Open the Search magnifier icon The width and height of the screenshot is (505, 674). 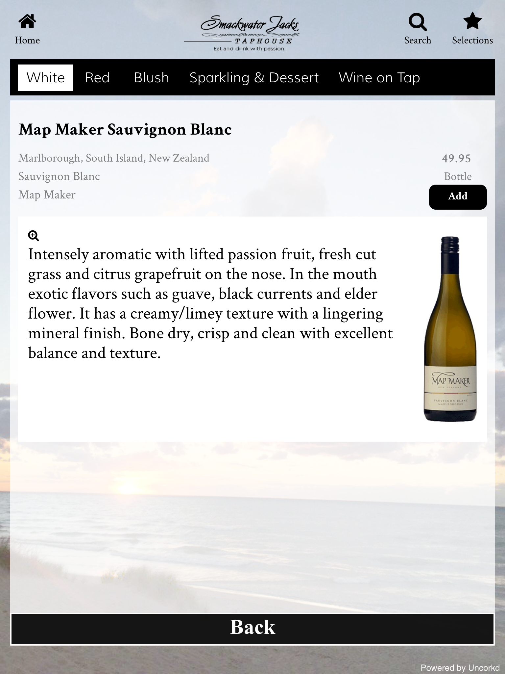tap(418, 22)
